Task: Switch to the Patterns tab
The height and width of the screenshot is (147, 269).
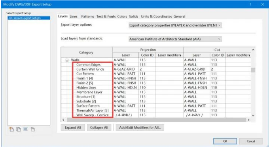Action: (x=87, y=17)
